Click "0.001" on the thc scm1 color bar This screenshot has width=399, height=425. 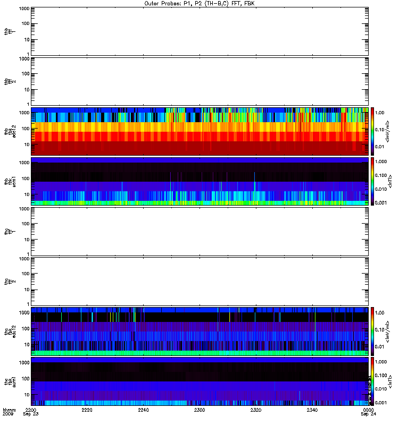381,403
